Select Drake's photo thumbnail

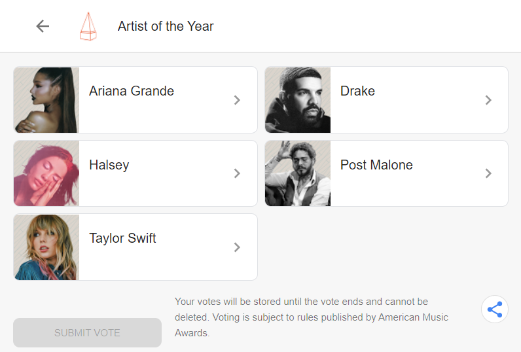[x=298, y=99]
